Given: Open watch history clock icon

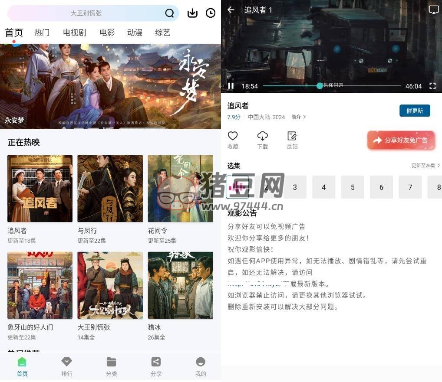Looking at the screenshot, I should [x=211, y=13].
